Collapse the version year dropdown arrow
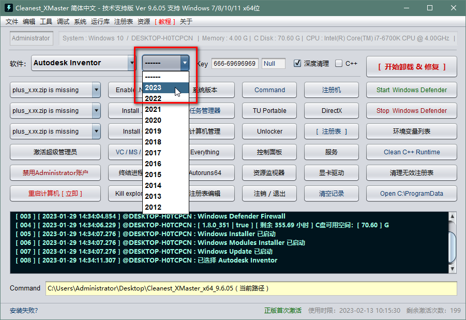Screen dimensions: 466x320 [x=185, y=63]
